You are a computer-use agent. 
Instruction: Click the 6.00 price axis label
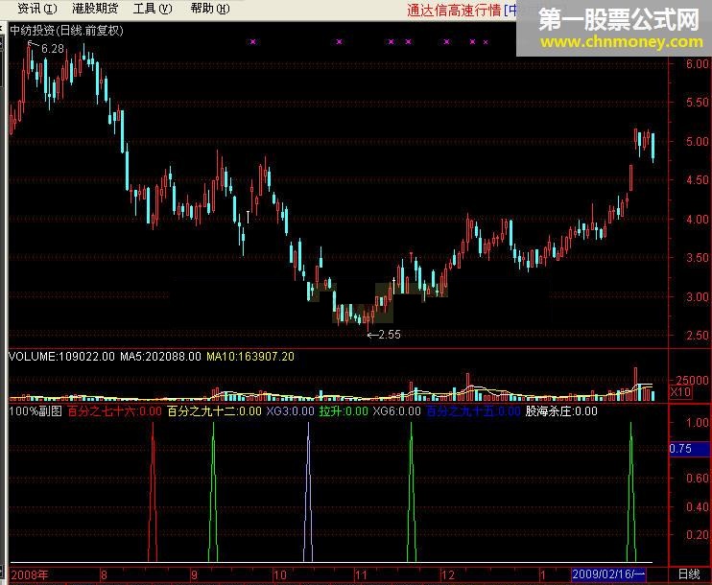click(x=697, y=63)
